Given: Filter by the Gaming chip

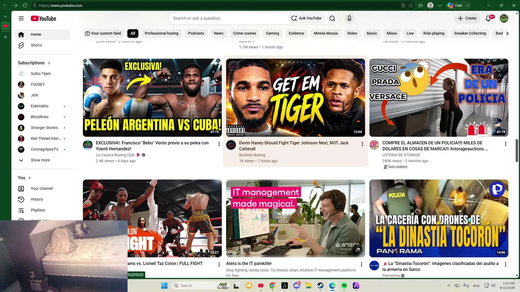Looking at the screenshot, I should [x=273, y=33].
